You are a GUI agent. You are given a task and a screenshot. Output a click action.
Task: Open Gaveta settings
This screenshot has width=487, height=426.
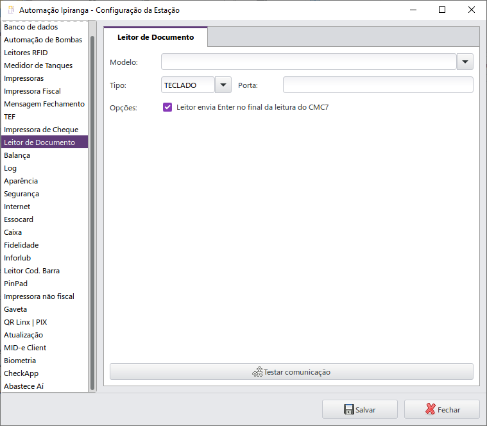[45, 309]
